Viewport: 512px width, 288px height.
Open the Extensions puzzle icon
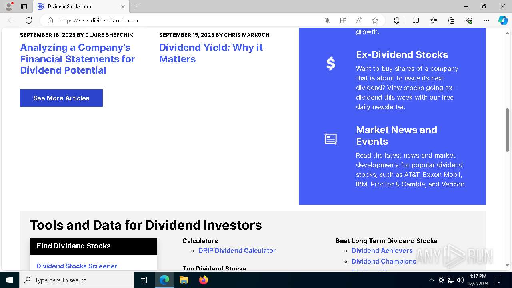[396, 20]
